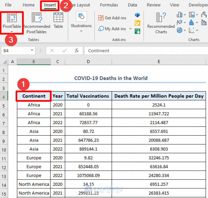Insert column or bar chart icon

180,15
